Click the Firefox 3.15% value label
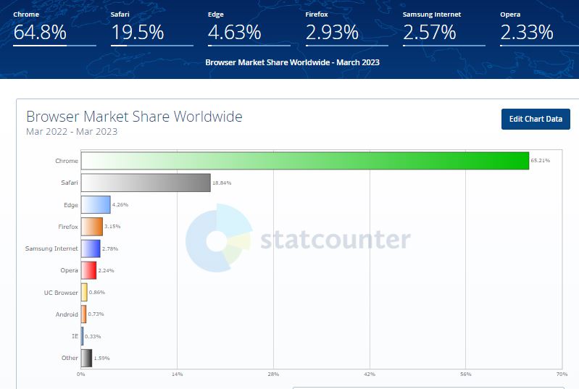579x389 pixels. coord(112,226)
